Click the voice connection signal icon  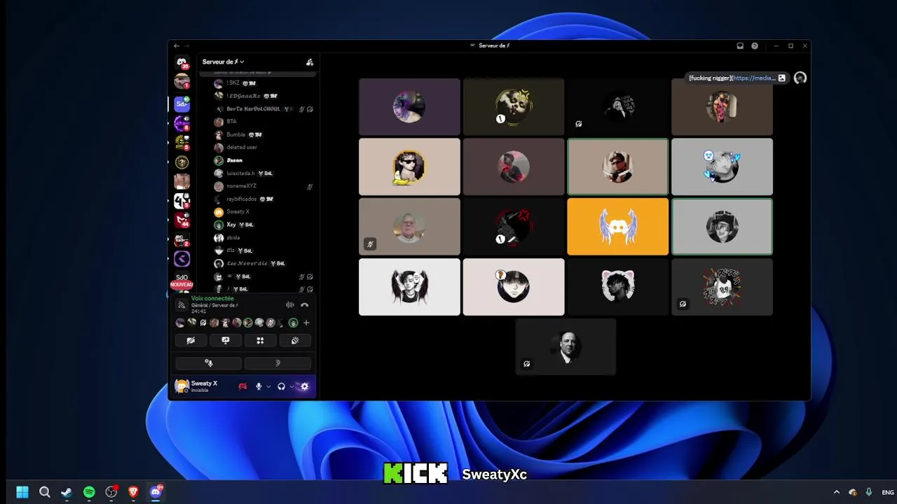pos(182,305)
